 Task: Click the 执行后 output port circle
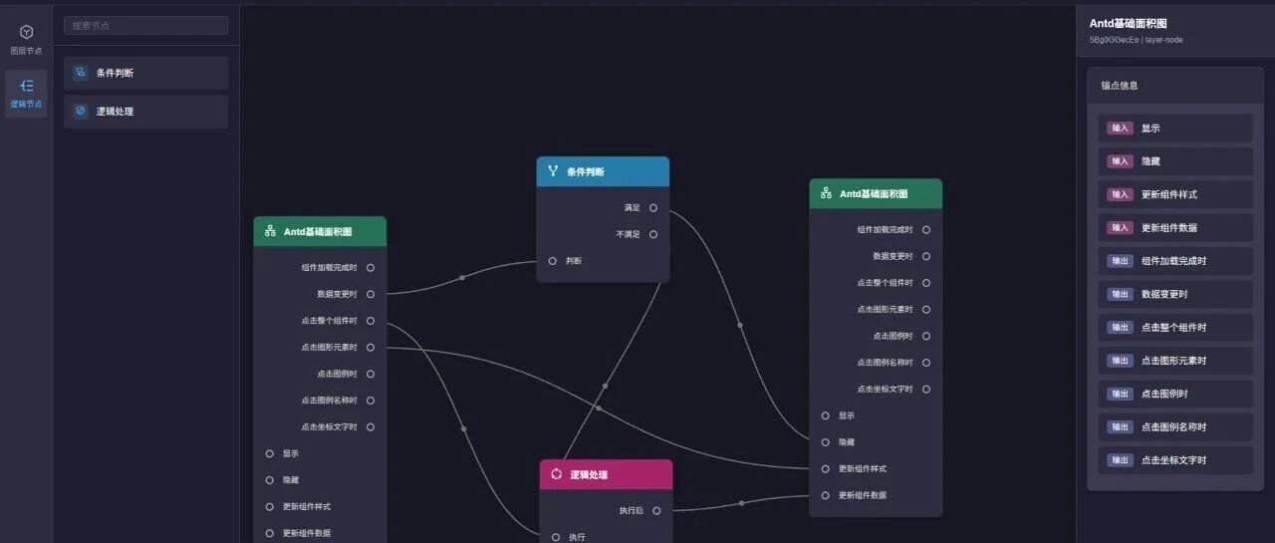coord(656,510)
